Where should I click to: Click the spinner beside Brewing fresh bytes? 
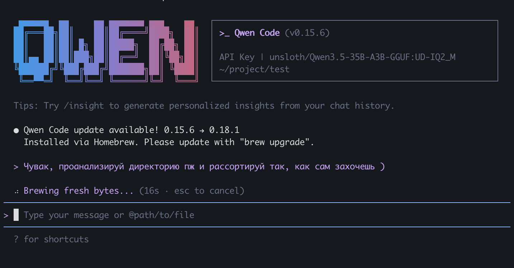pyautogui.click(x=16, y=192)
